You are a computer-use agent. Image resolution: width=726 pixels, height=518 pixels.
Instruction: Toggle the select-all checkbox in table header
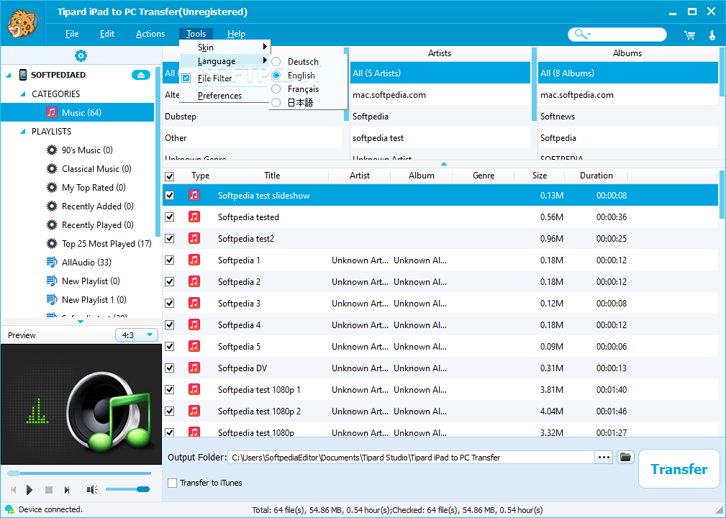170,176
